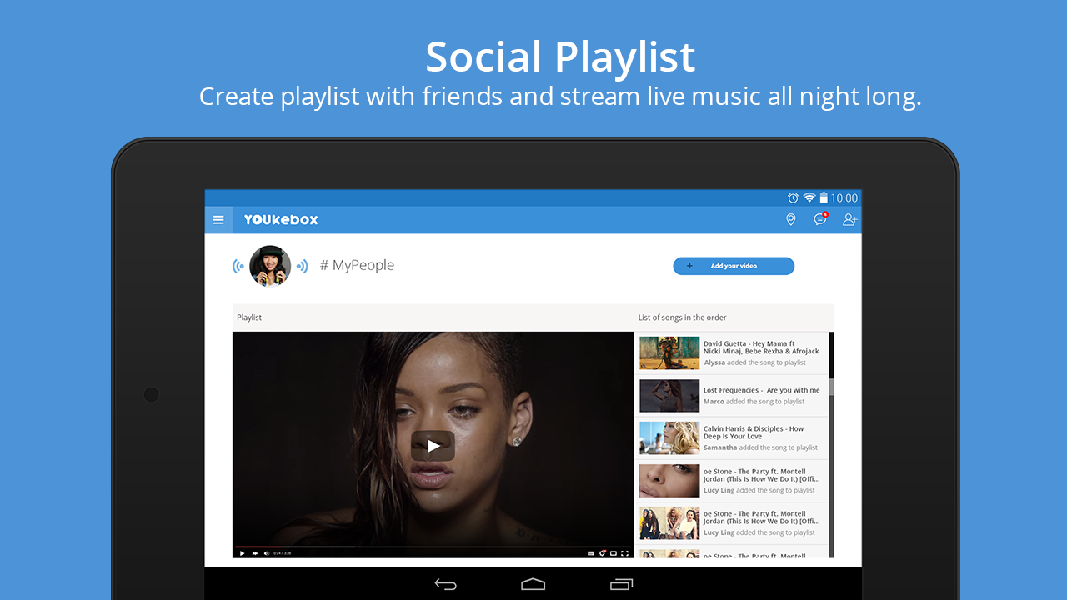1067x600 pixels.
Task: Open video settings gear icon
Action: coord(602,553)
